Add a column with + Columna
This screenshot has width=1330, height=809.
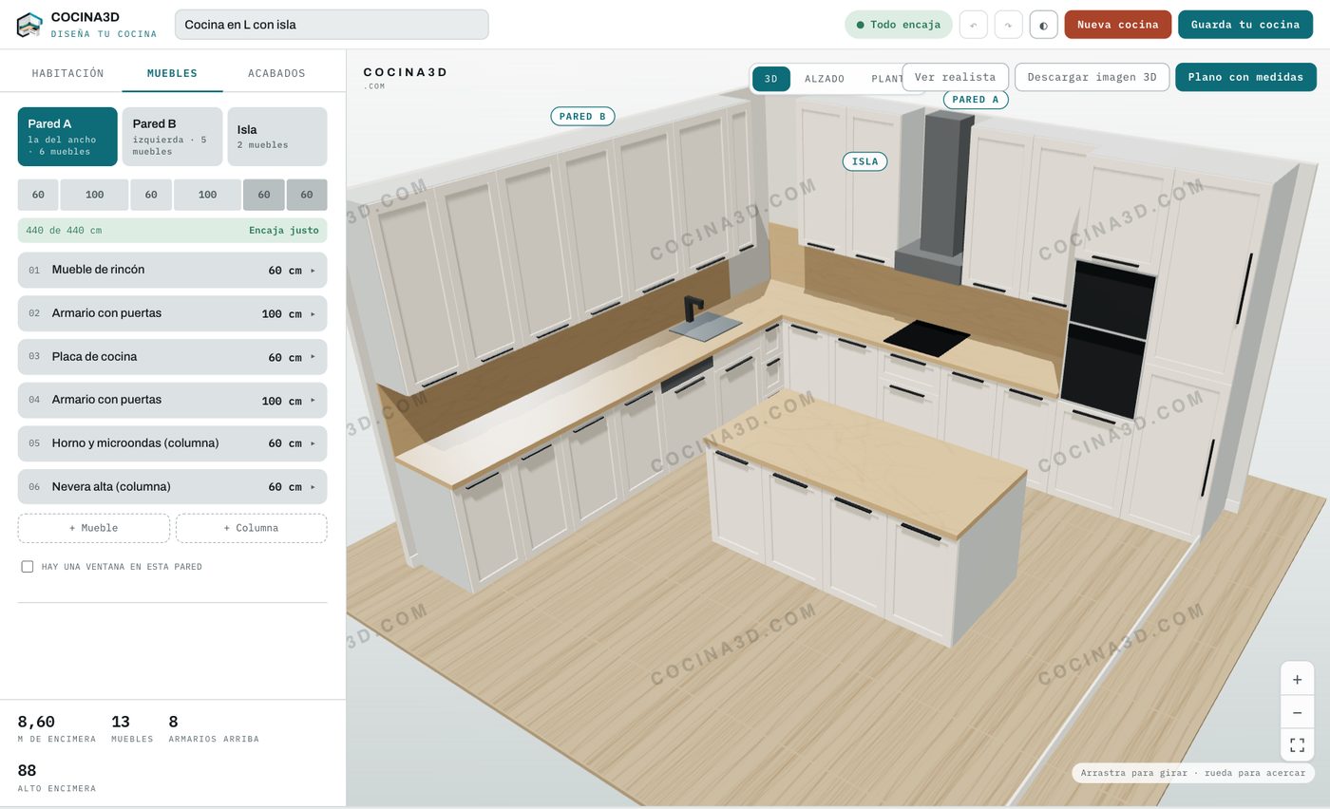coord(251,528)
